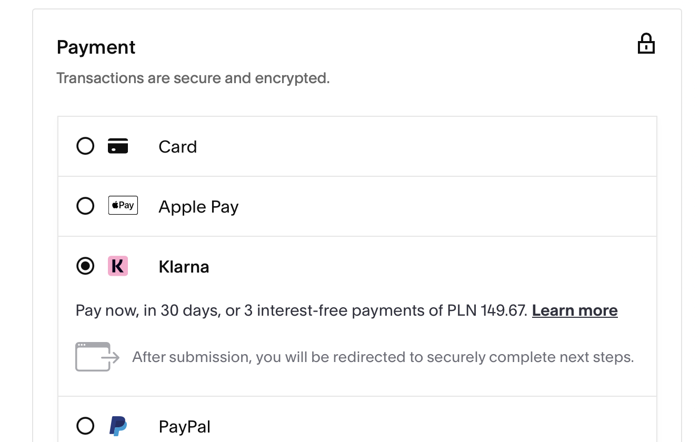Click the Apple Pay logo icon

pos(123,205)
